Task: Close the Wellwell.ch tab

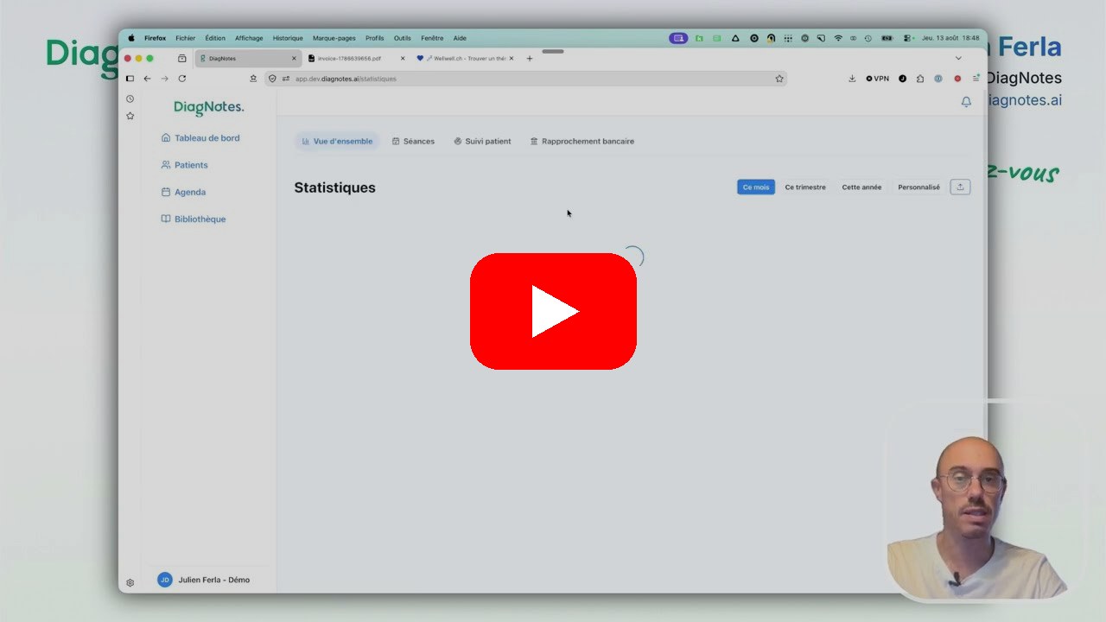Action: point(512,59)
